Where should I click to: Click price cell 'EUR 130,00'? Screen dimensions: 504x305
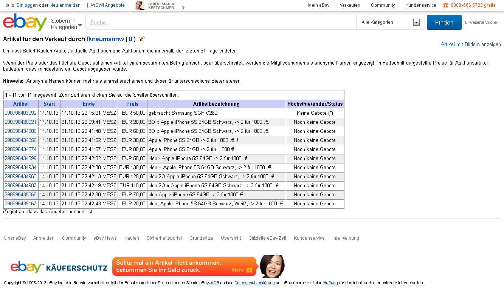(132, 168)
